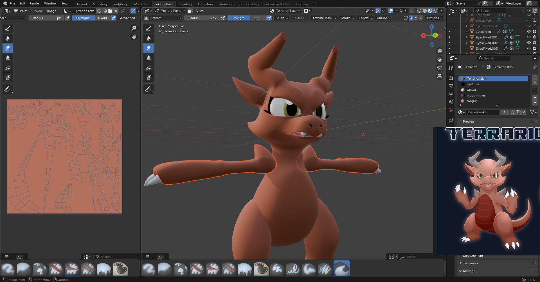Switch perspective/orthographic grid icon
The height and width of the screenshot is (282, 540).
[x=440, y=76]
